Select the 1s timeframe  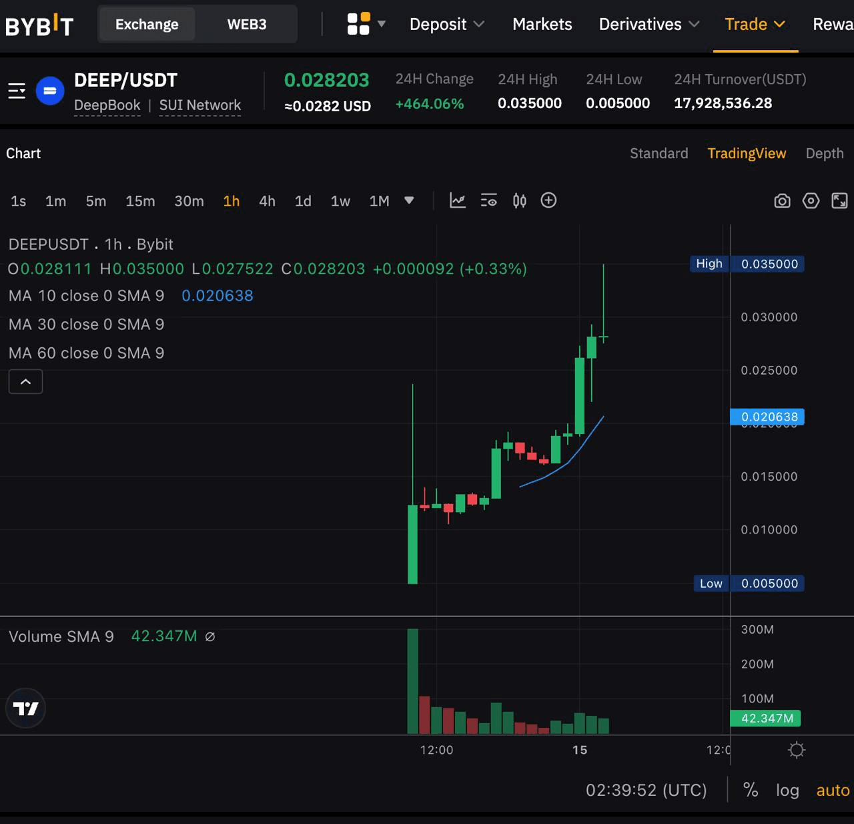click(x=19, y=201)
